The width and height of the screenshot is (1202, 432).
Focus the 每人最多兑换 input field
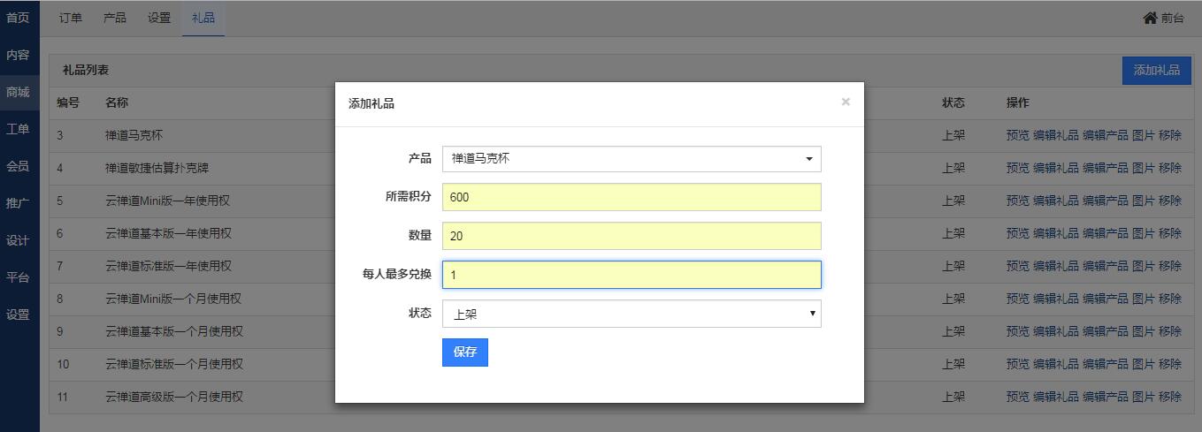632,275
